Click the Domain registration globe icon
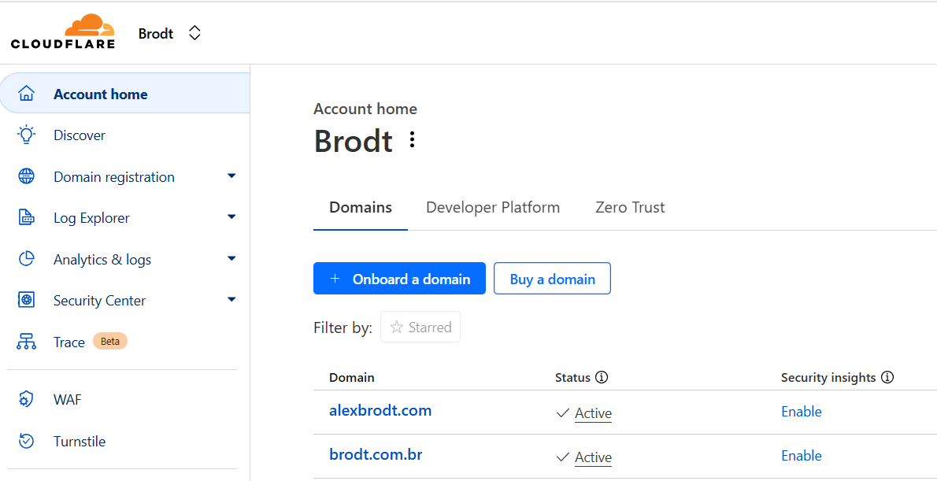Screen dimensions: 937x481 (x=26, y=176)
